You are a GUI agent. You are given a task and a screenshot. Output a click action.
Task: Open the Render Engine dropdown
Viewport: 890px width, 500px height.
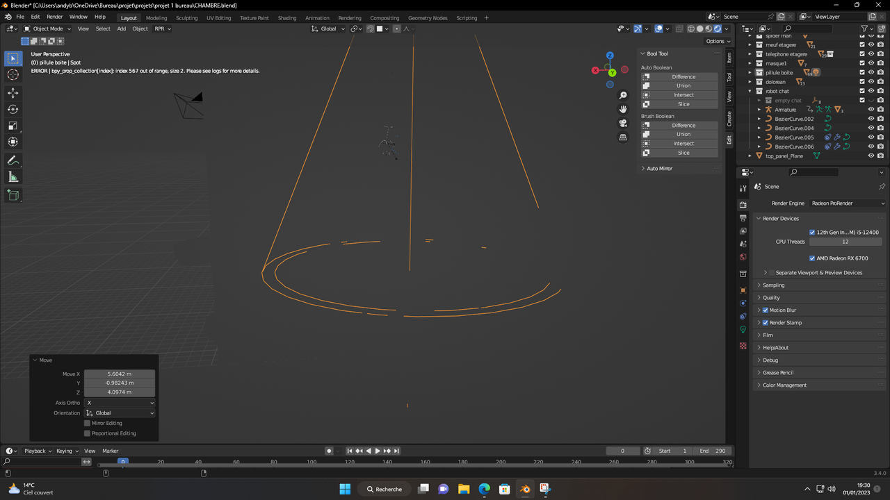[x=848, y=203]
